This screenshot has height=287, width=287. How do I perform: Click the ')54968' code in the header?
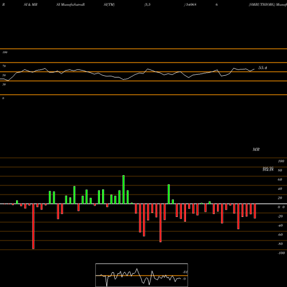click(190, 5)
